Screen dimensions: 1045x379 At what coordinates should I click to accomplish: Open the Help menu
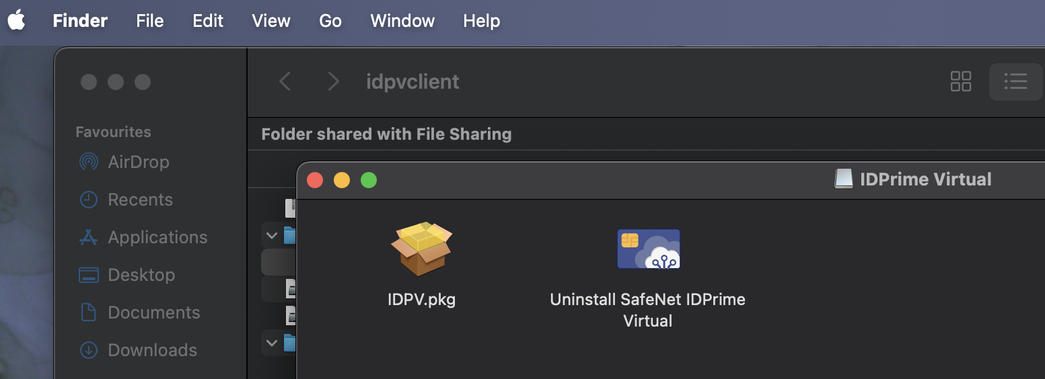pyautogui.click(x=482, y=21)
